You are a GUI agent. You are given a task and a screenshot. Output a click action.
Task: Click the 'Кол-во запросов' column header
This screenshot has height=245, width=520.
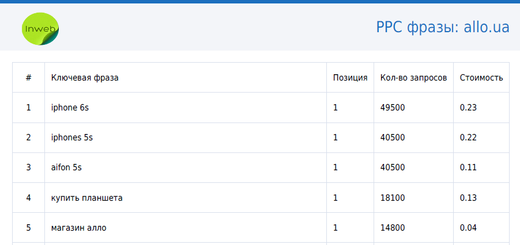pyautogui.click(x=413, y=78)
